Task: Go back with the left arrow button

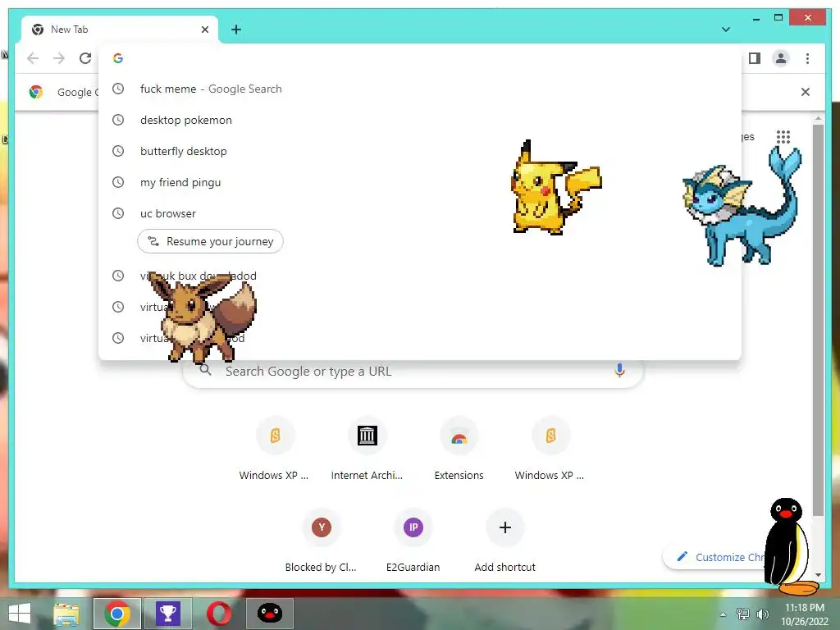Action: [x=33, y=58]
